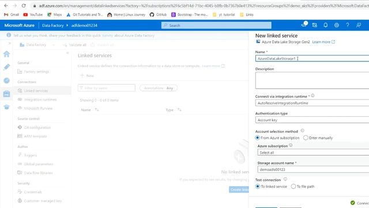
Task: Reload the current browser page
Action: tap(24, 5)
